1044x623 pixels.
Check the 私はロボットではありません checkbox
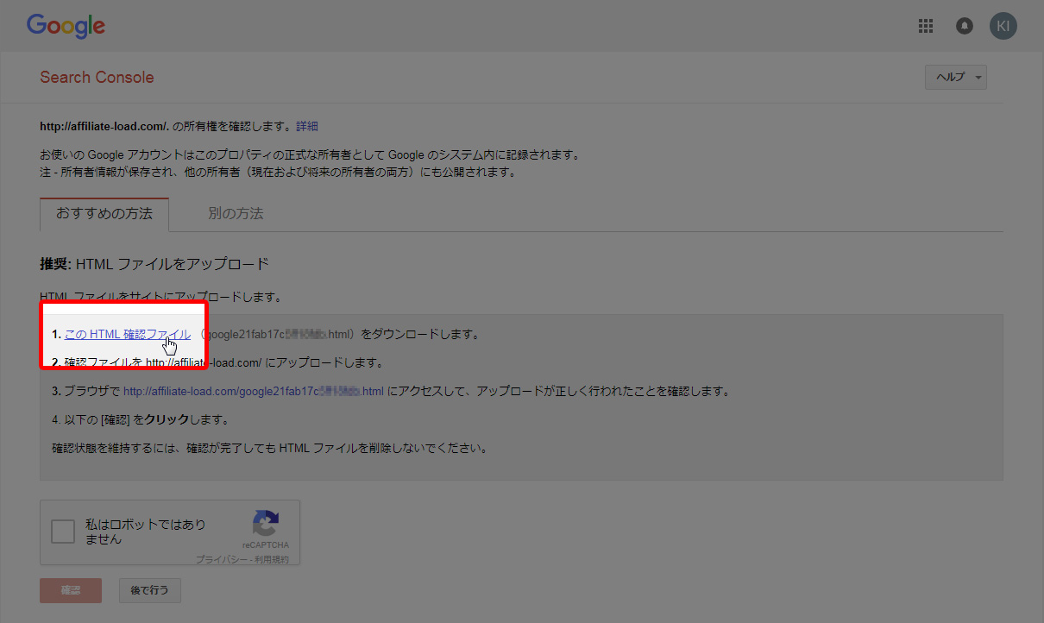point(63,532)
